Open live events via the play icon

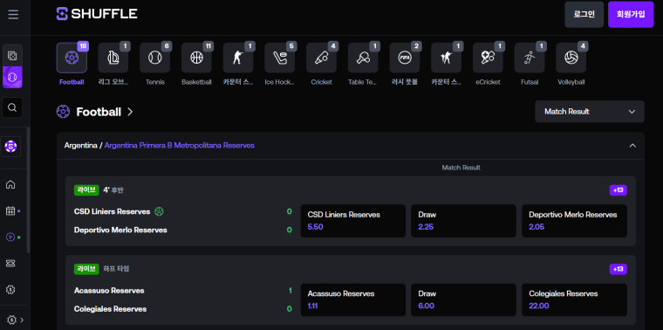pyautogui.click(x=10, y=237)
